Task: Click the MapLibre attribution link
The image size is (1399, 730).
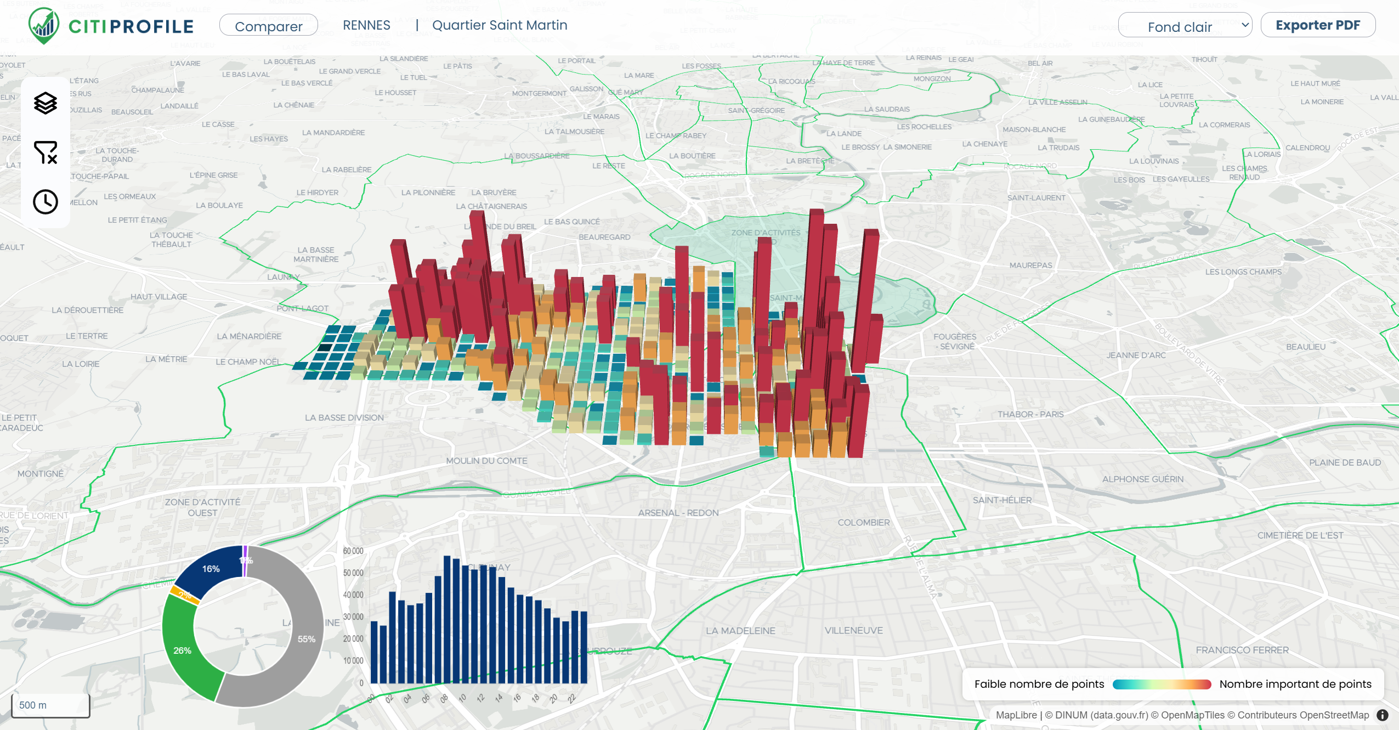Action: (x=1016, y=715)
